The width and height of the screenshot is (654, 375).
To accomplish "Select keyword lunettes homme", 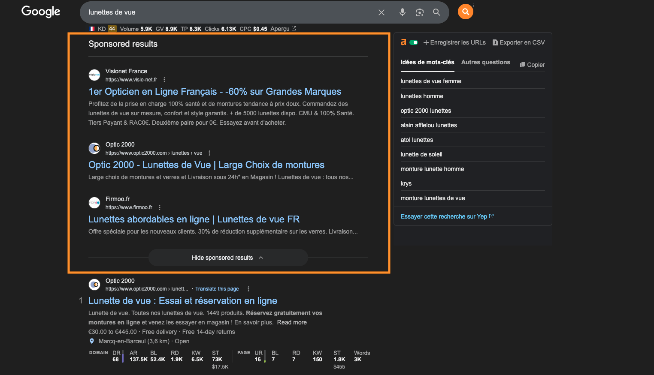I will click(422, 96).
